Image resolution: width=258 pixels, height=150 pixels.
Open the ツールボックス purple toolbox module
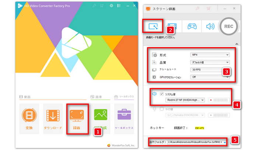(x=124, y=119)
